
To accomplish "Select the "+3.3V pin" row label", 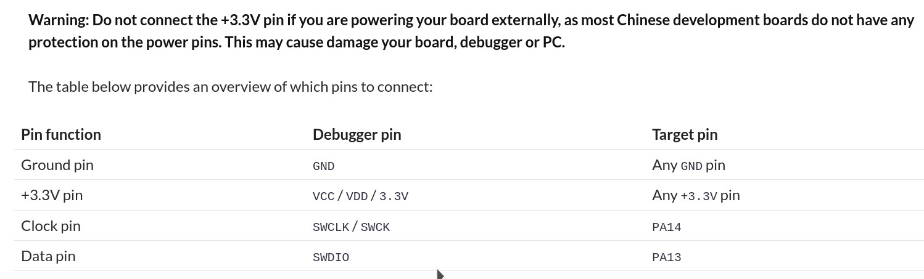I will click(x=52, y=195).
